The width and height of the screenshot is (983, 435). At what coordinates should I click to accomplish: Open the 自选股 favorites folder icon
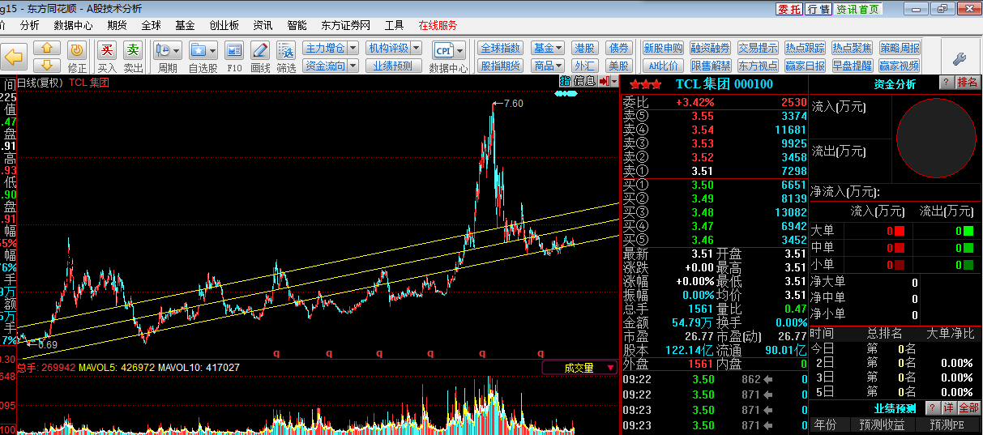coord(198,50)
